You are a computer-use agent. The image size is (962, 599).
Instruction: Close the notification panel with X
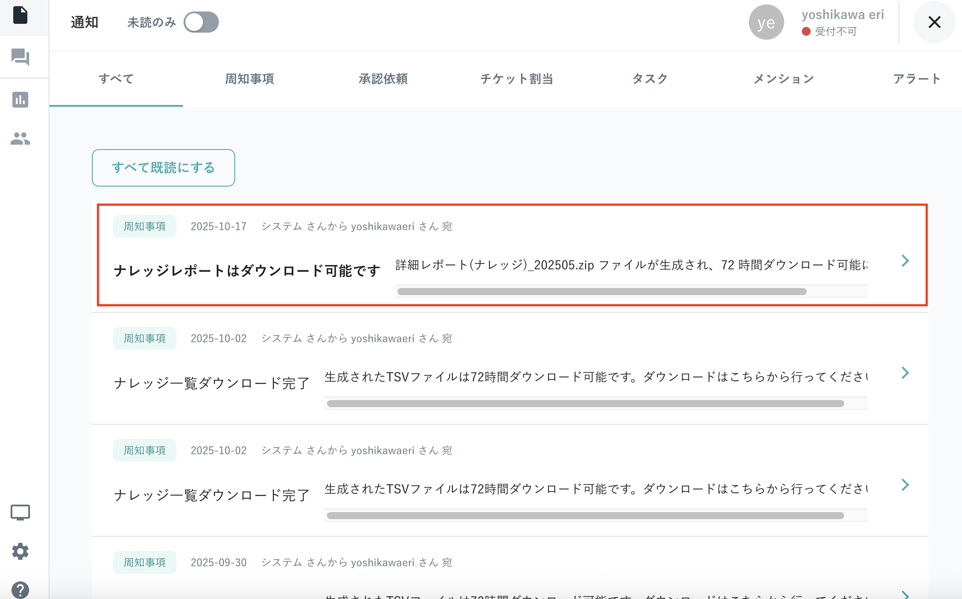[934, 22]
